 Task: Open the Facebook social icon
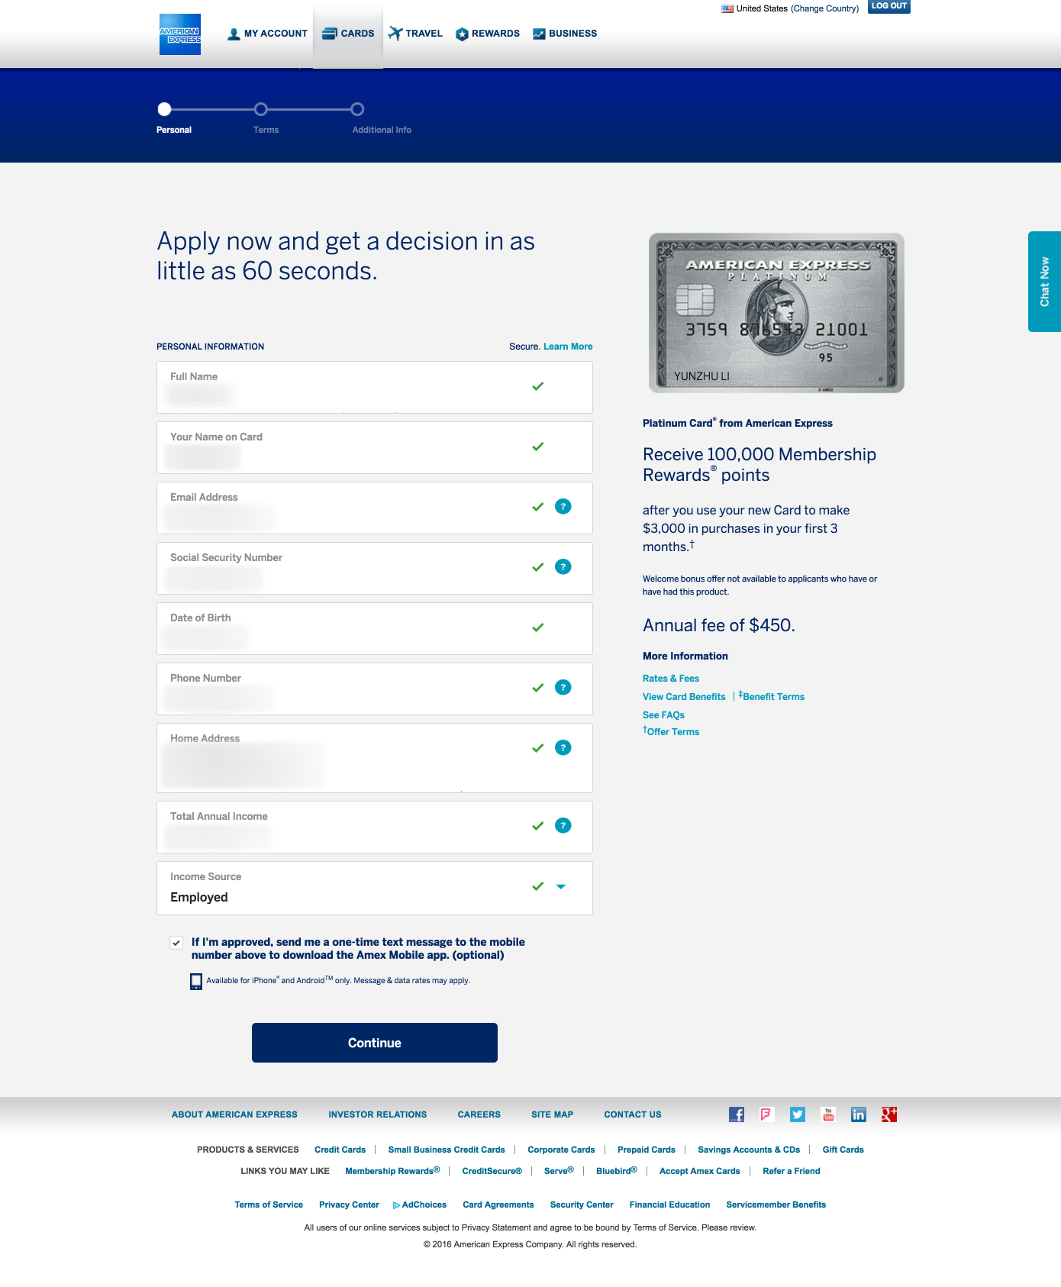click(737, 1114)
